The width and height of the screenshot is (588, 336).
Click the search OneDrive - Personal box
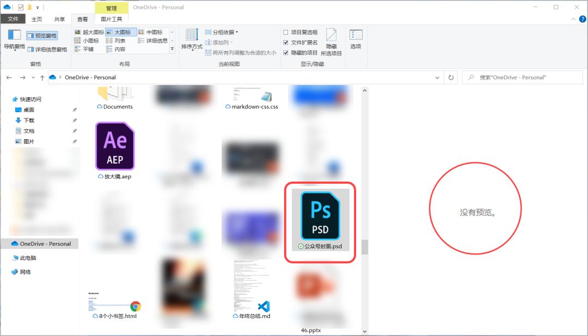coord(523,78)
